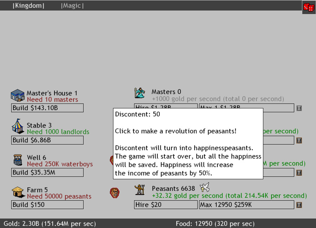Click Build $150 to build a Farm
The image size is (316, 228).
(47, 204)
